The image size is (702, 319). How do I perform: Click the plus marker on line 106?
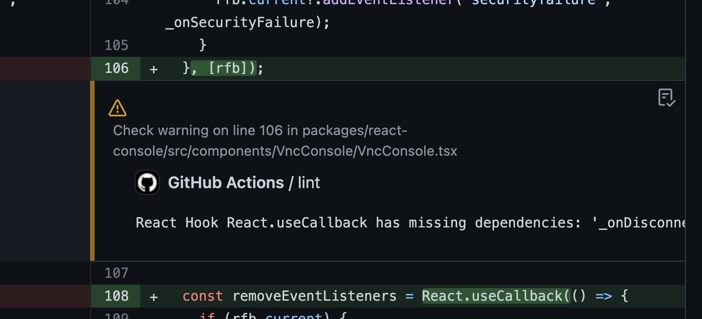tap(153, 69)
